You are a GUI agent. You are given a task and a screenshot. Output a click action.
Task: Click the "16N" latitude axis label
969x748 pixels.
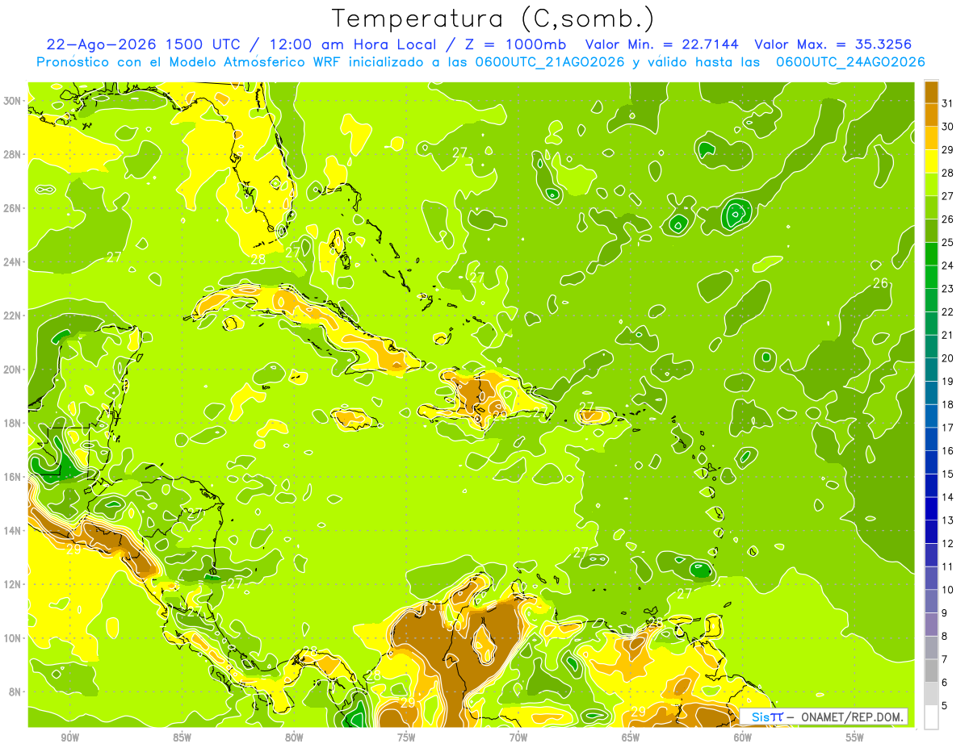tap(11, 477)
